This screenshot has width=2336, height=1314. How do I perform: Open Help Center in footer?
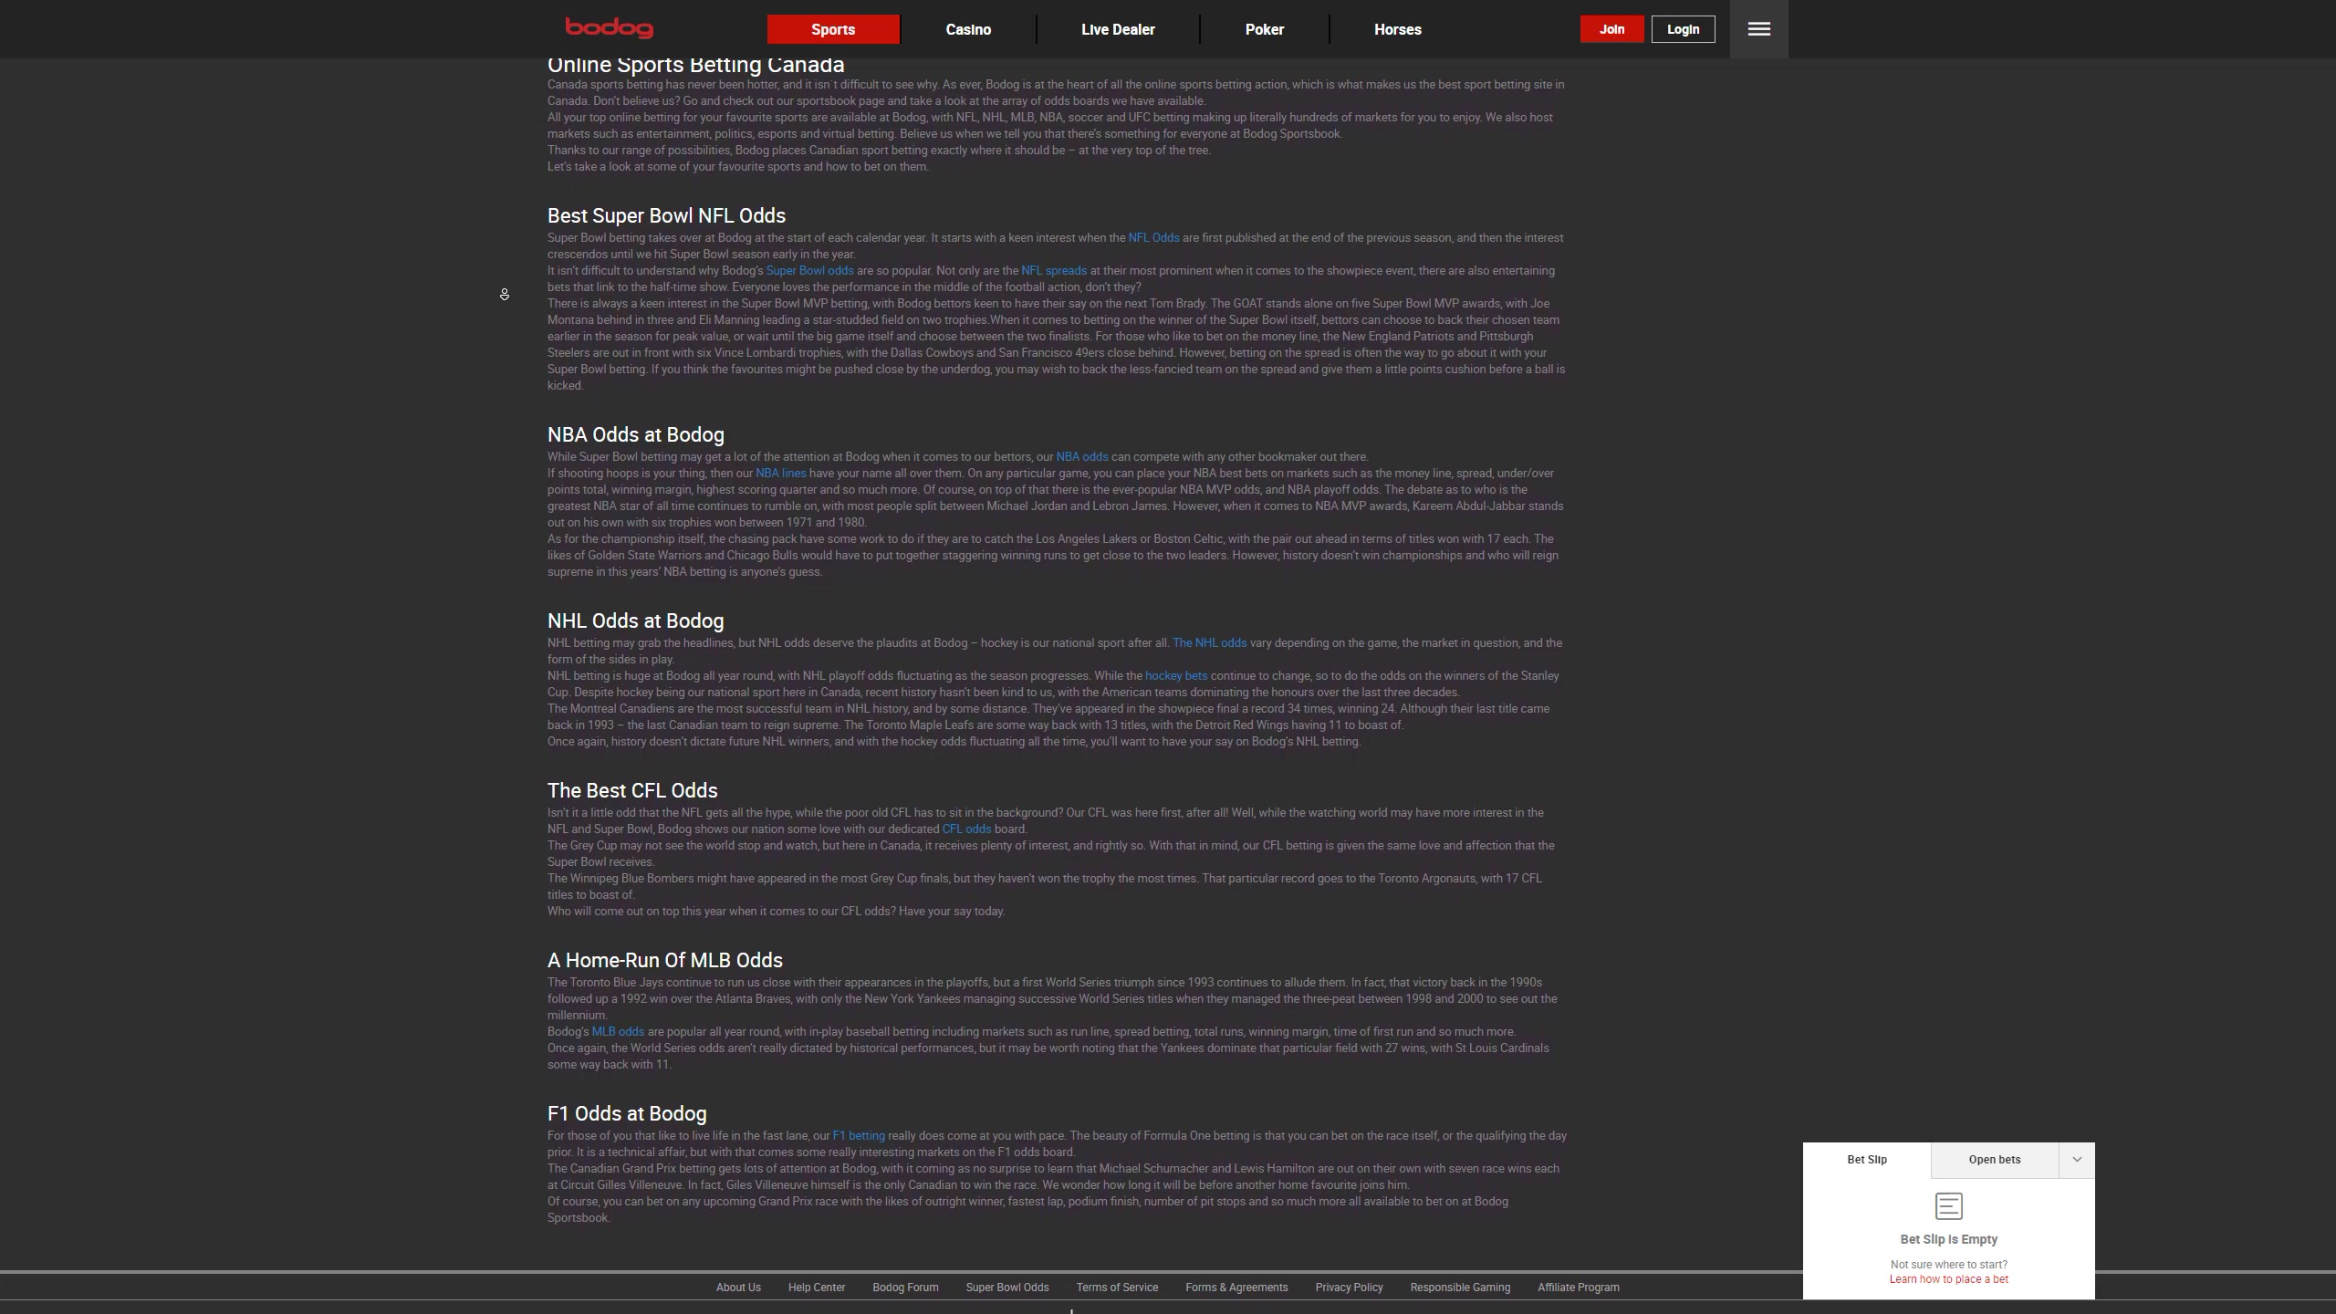point(816,1288)
